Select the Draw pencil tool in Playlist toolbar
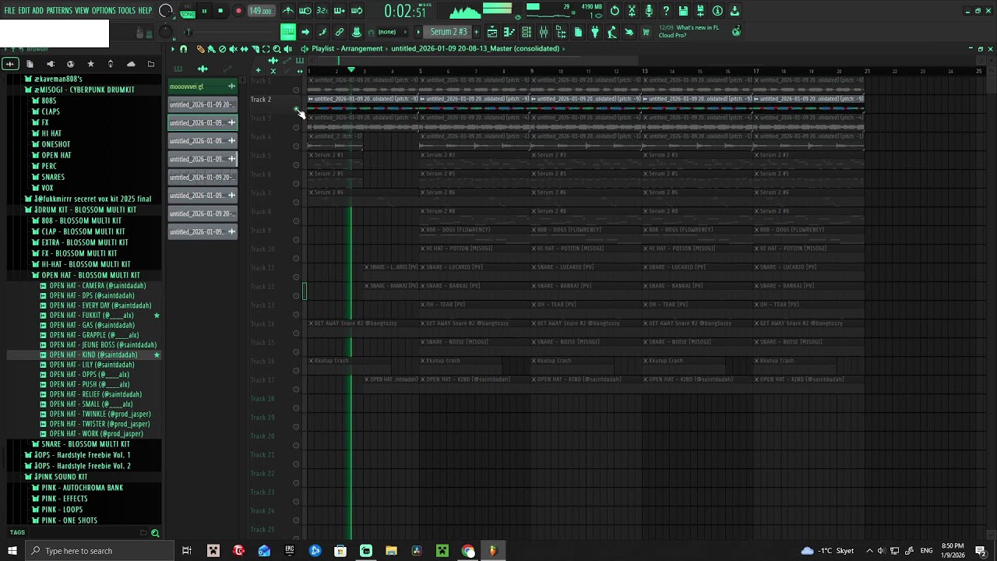This screenshot has width=997, height=561. (x=200, y=48)
